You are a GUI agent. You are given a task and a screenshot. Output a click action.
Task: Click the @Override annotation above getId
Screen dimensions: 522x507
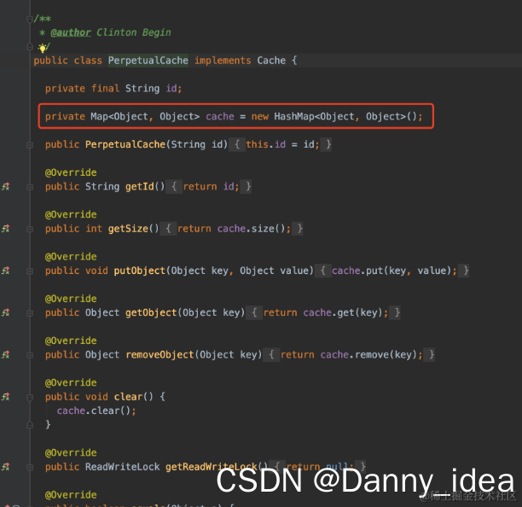71,172
